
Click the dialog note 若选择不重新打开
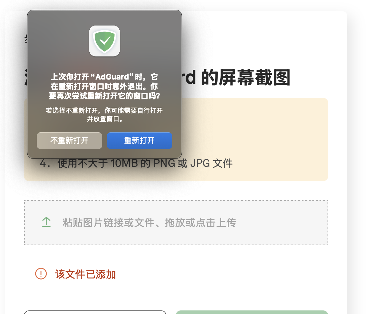105,115
